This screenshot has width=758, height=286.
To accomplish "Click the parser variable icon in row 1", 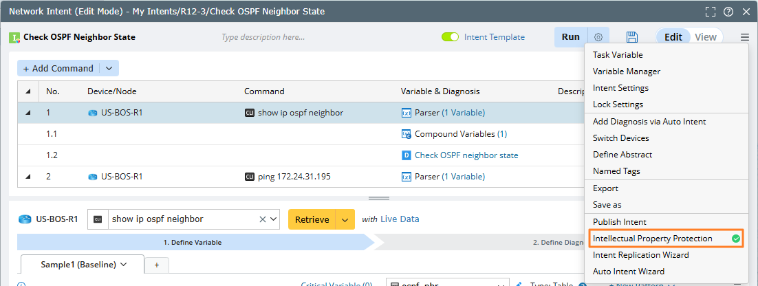I will pyautogui.click(x=406, y=113).
